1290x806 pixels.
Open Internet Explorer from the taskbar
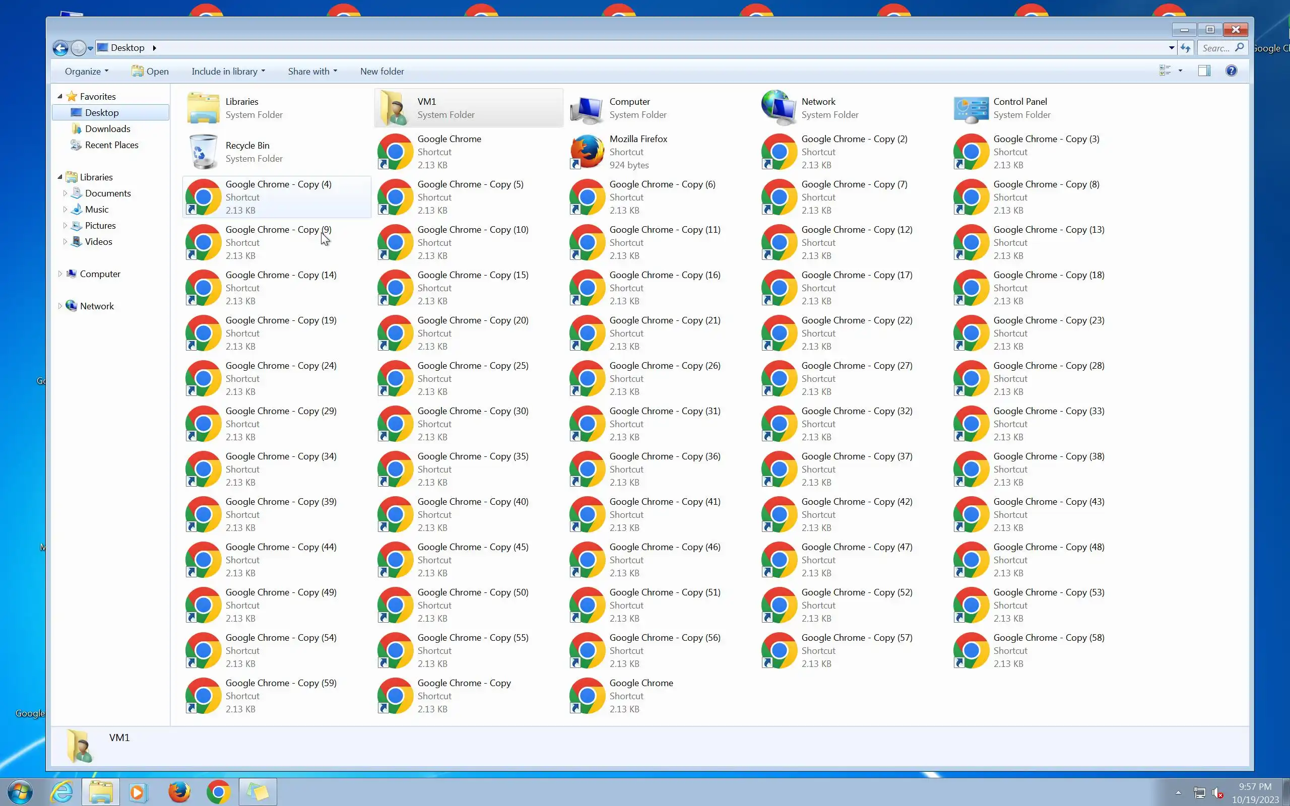click(x=62, y=791)
